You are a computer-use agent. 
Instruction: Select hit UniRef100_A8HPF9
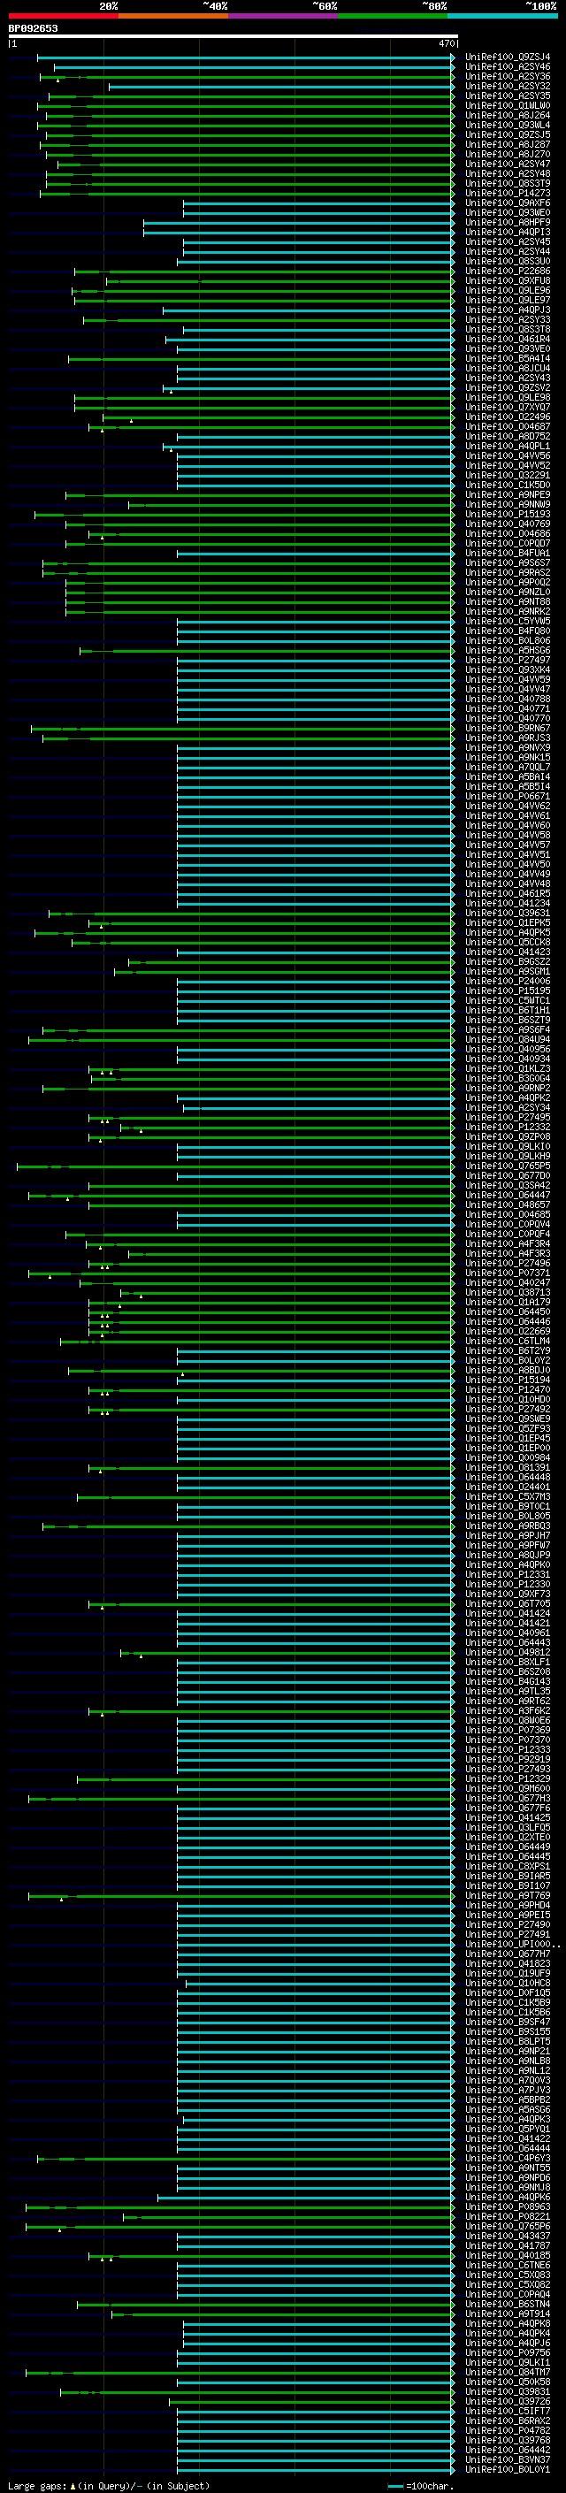click(x=507, y=223)
